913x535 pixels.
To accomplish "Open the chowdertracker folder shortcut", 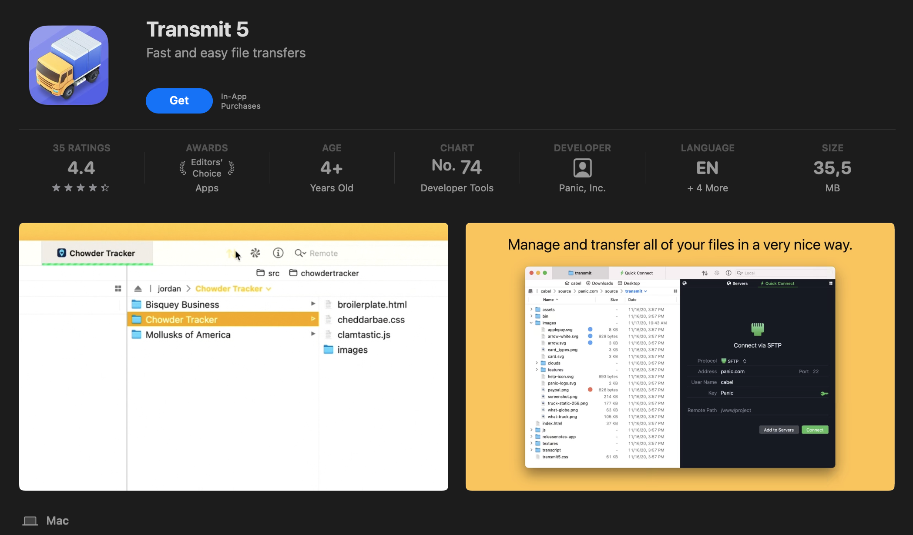I will [x=324, y=273].
